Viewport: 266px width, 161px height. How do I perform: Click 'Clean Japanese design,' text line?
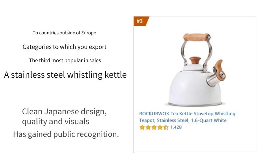pos(64,111)
